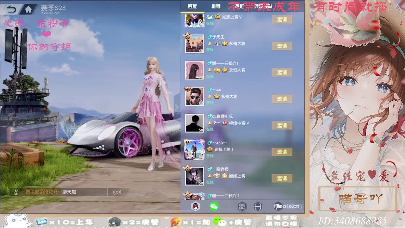Invite Cc直播小成 to the team
Image resolution: width=405 pixels, height=228 pixels.
click(282, 125)
